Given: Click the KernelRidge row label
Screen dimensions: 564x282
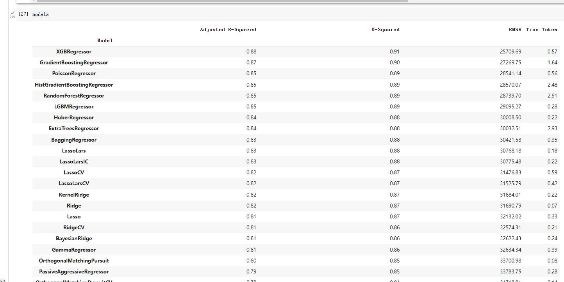Looking at the screenshot, I should click(74, 195).
